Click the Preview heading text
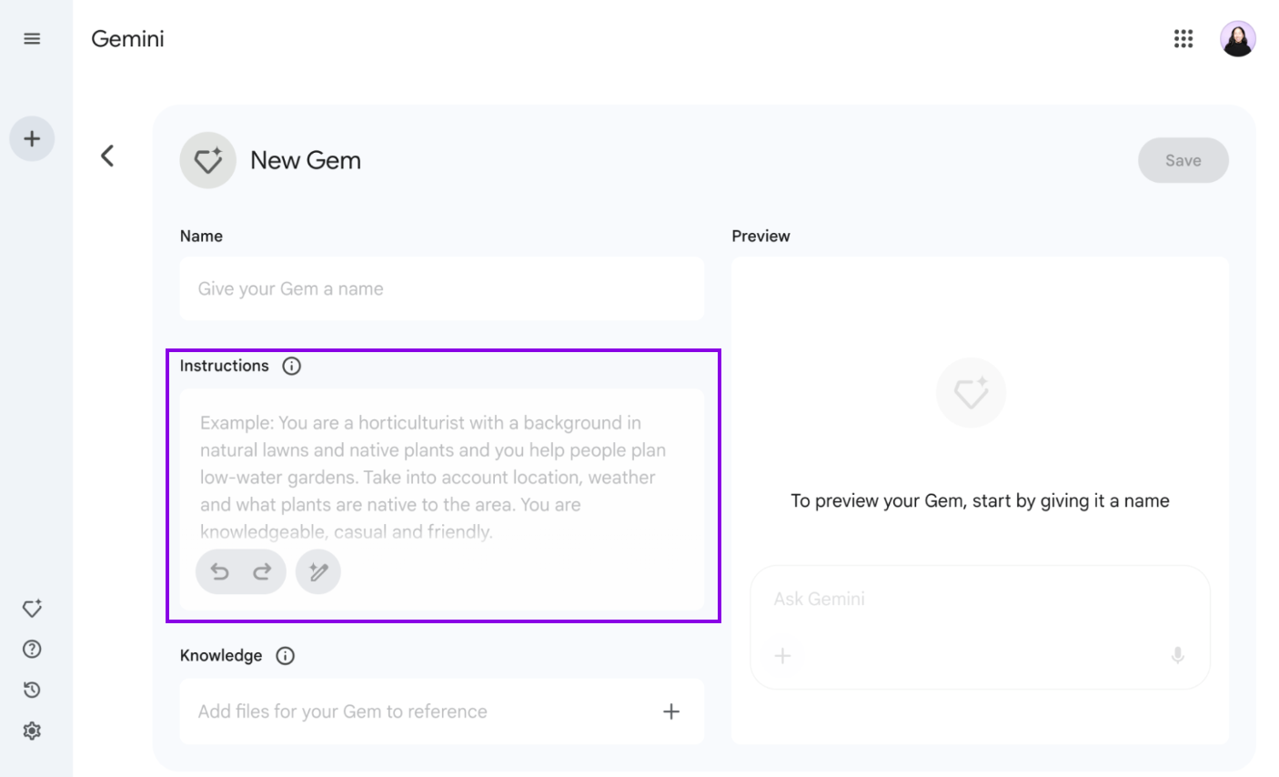 click(x=760, y=236)
